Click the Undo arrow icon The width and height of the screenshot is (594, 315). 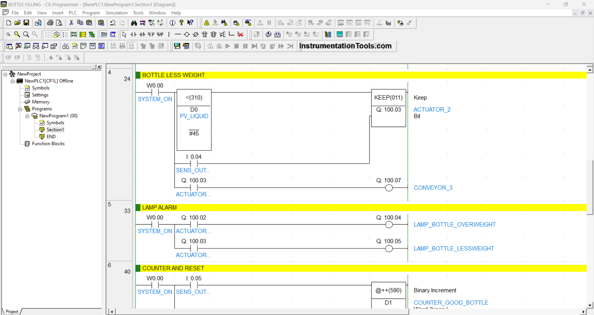click(x=113, y=23)
